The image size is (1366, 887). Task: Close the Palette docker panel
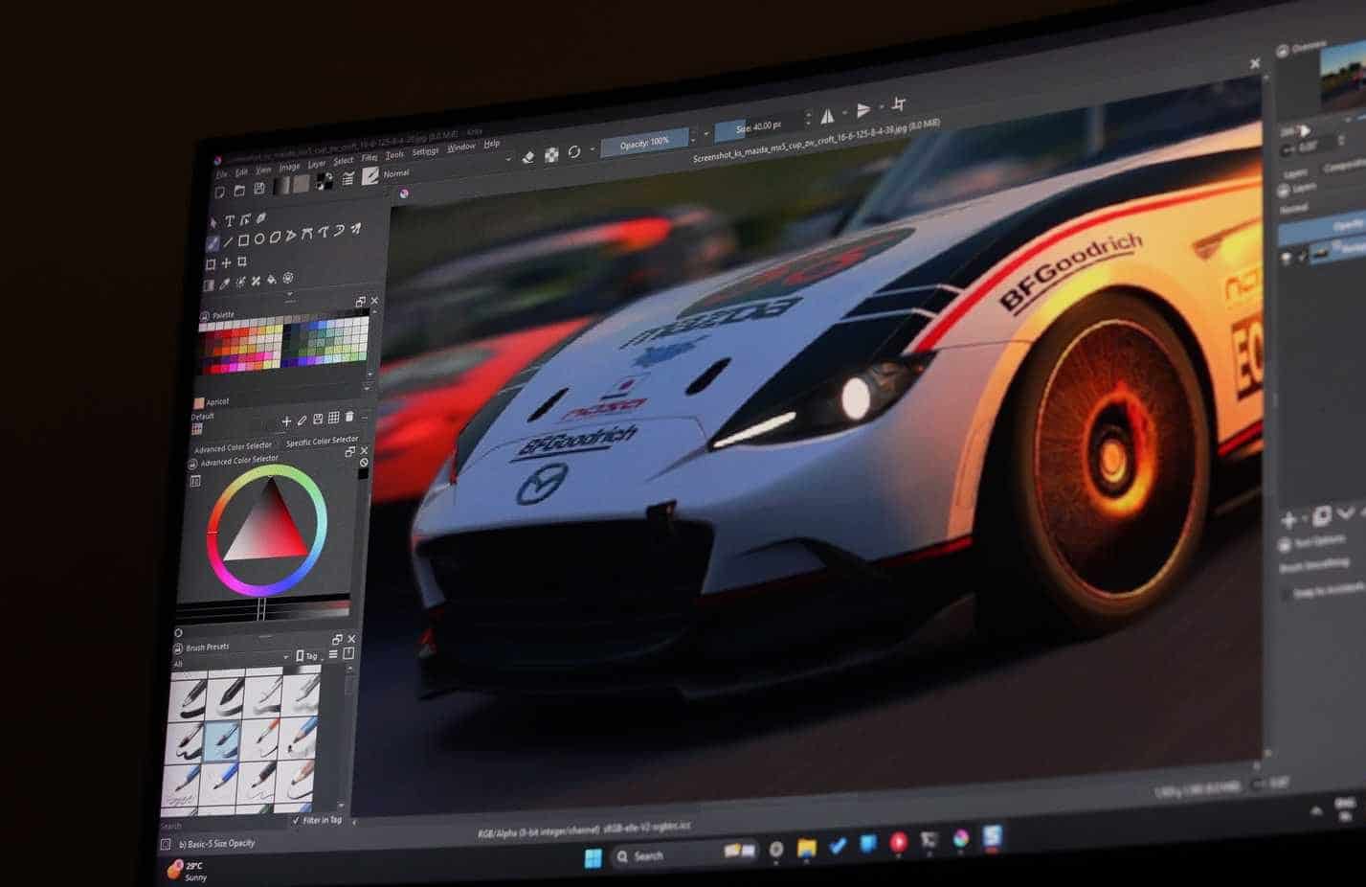pos(374,301)
